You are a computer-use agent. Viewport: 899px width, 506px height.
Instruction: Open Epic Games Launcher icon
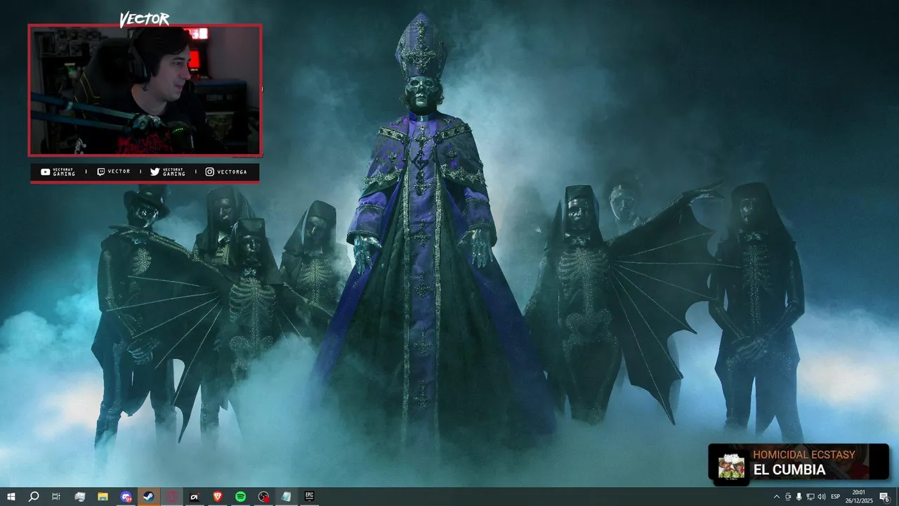coord(309,497)
